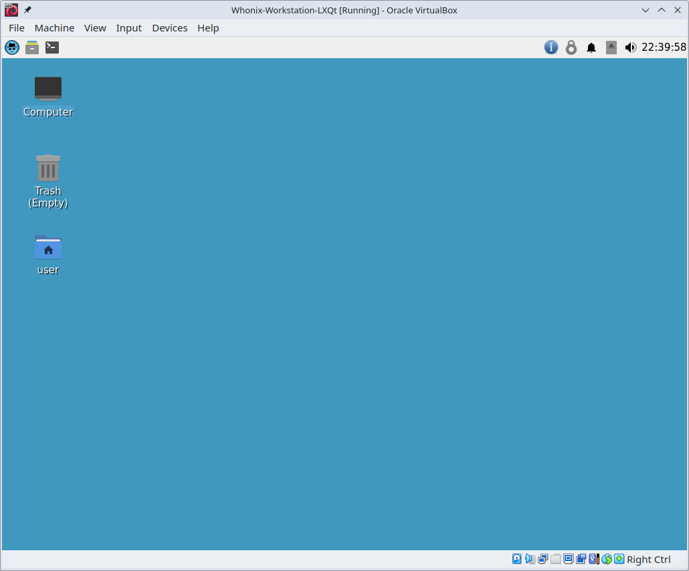Open the Whonix start menu from the panel

[x=11, y=47]
